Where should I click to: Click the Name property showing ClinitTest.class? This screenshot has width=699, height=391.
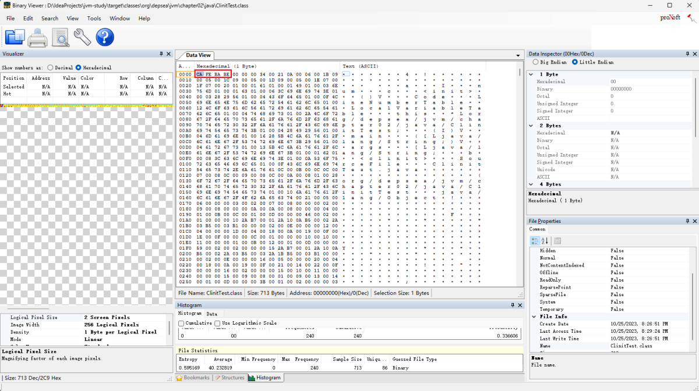click(x=610, y=346)
